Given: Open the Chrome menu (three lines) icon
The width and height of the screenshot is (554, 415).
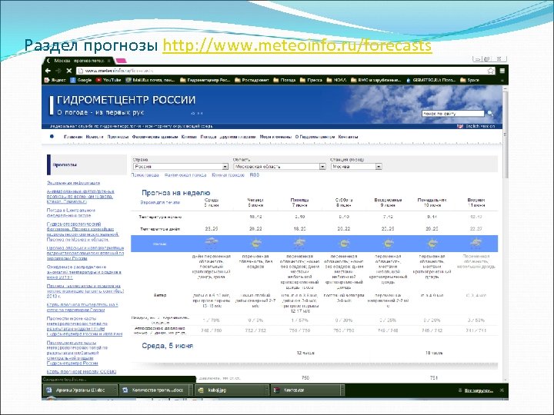Looking at the screenshot, I should [x=502, y=71].
